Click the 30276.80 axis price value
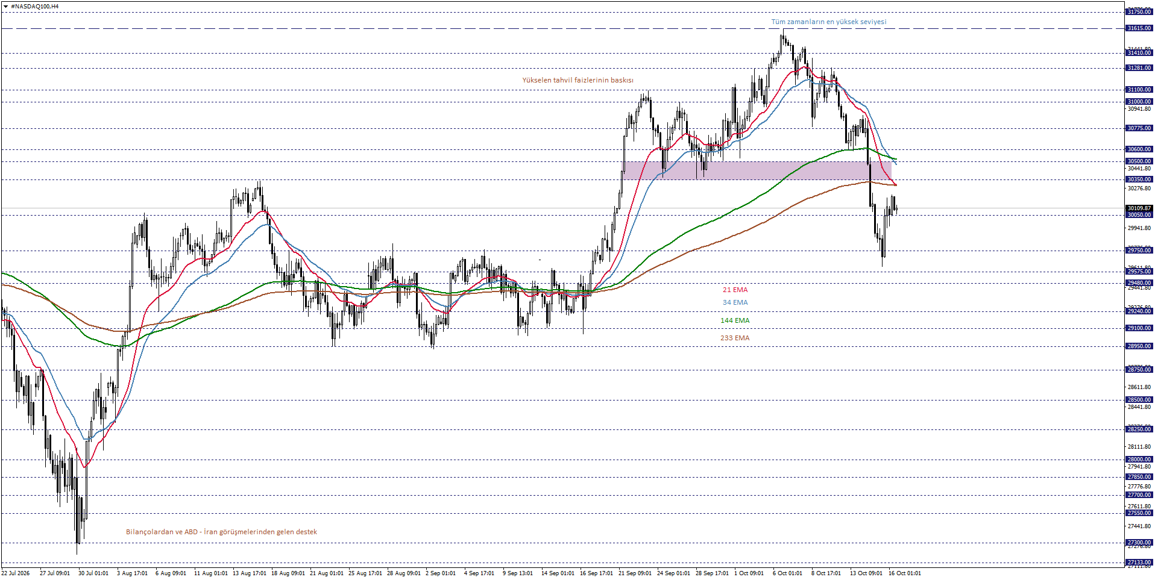Screen dimensions: 1155x580 coord(1139,189)
